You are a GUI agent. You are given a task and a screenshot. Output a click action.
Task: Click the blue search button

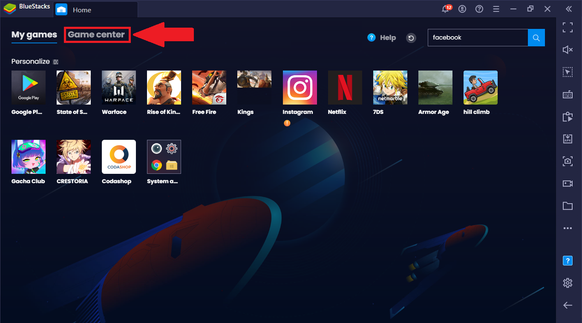[x=536, y=37]
